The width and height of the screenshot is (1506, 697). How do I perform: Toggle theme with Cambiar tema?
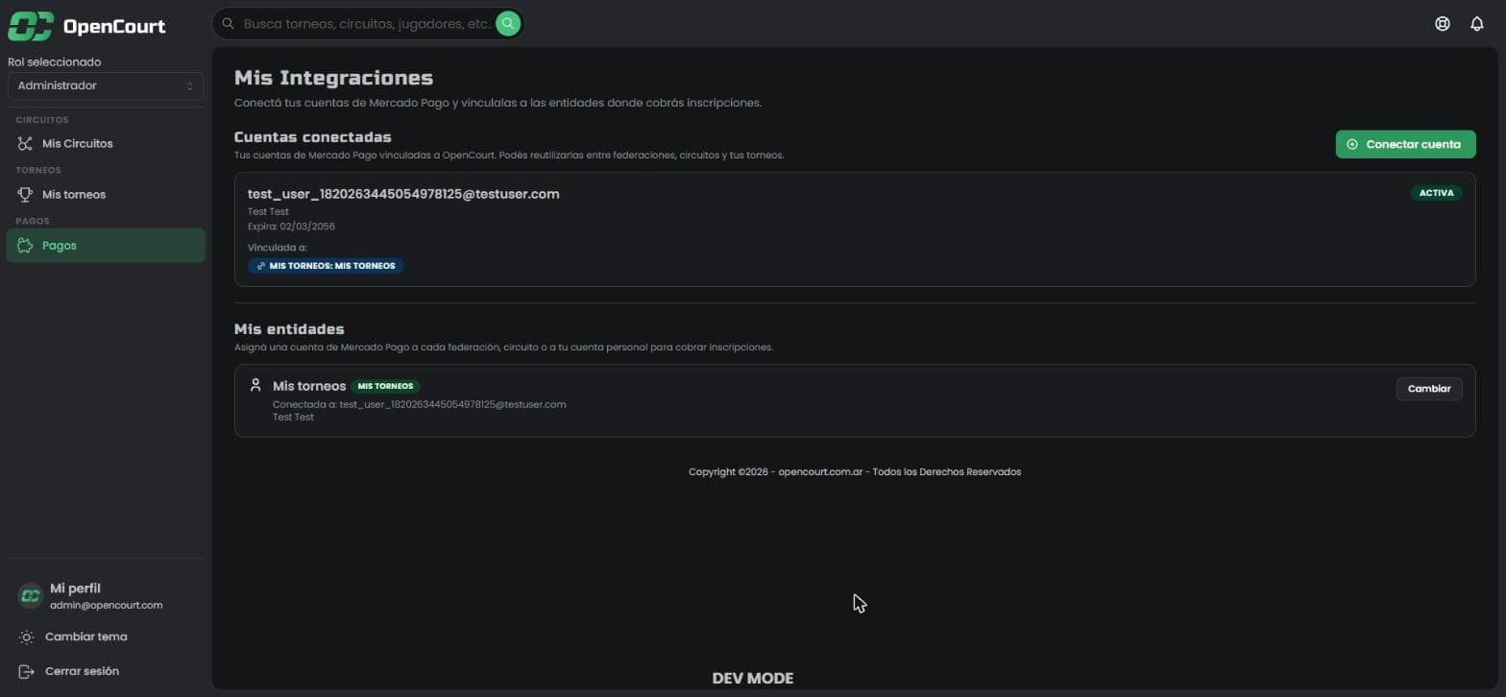click(106, 637)
